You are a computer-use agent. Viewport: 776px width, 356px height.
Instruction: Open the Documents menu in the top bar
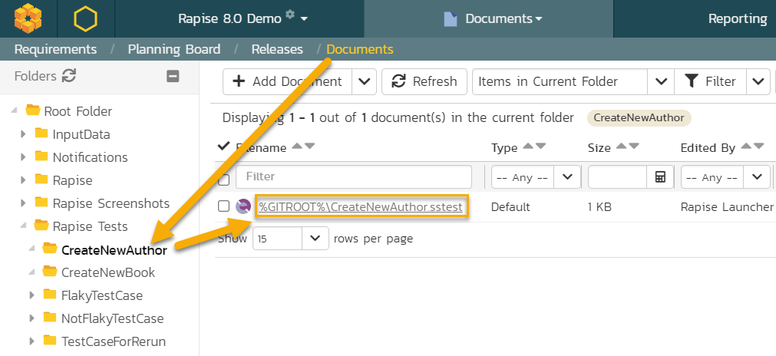pyautogui.click(x=493, y=18)
